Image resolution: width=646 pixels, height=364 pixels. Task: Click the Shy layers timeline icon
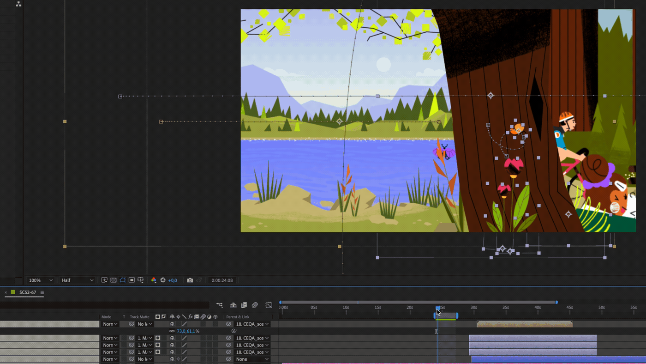pyautogui.click(x=233, y=305)
